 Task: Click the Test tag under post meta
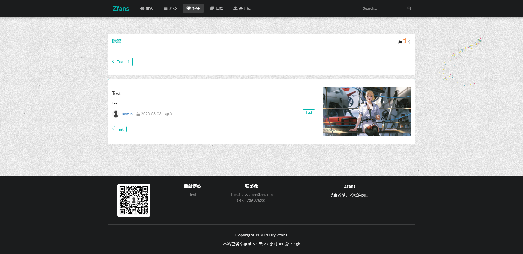pyautogui.click(x=120, y=129)
